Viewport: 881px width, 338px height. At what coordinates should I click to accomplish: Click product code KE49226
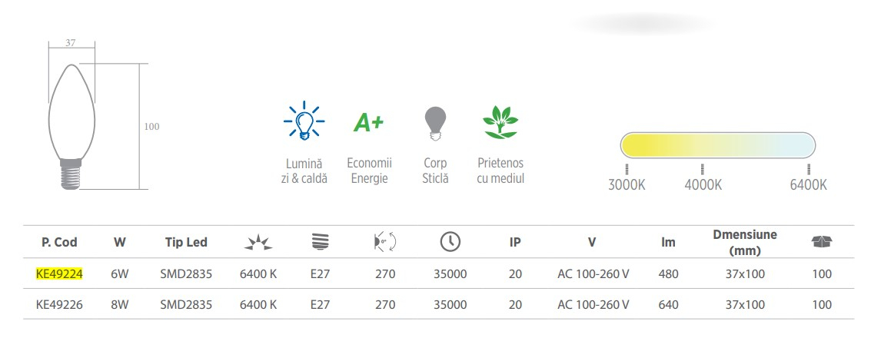(59, 305)
